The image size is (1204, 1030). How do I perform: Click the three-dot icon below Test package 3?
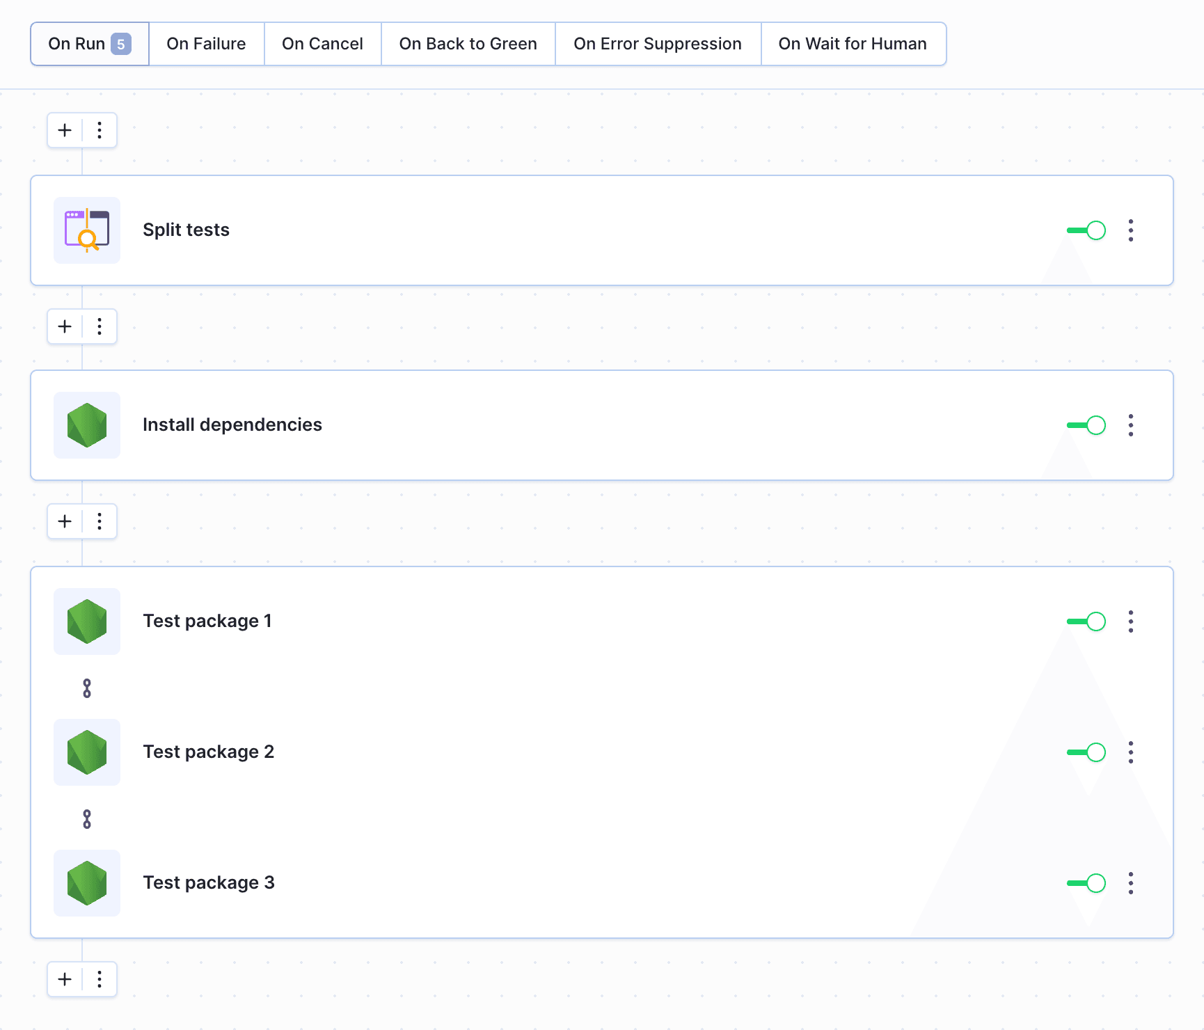coord(100,979)
